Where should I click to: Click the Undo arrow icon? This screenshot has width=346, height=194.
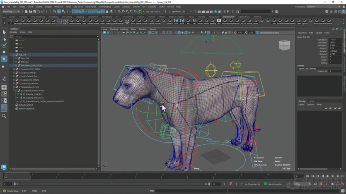coord(39,12)
